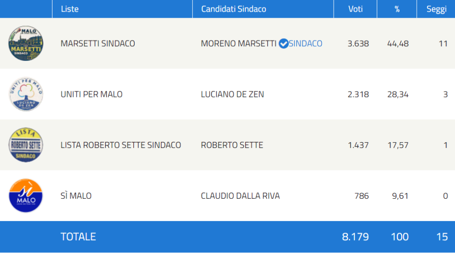Viewport: 455px width, 253px height.
Task: Click the Voti column header
Action: coord(355,9)
